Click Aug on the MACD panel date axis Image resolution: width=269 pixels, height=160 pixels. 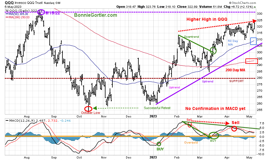(x=27, y=157)
